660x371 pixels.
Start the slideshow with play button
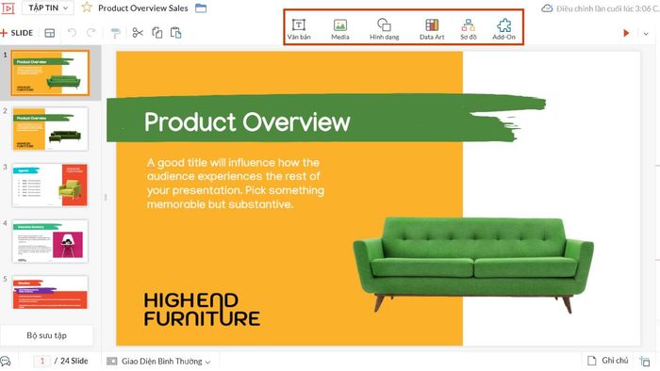coord(626,33)
